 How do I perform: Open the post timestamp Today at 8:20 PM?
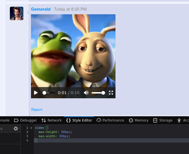(70, 9)
